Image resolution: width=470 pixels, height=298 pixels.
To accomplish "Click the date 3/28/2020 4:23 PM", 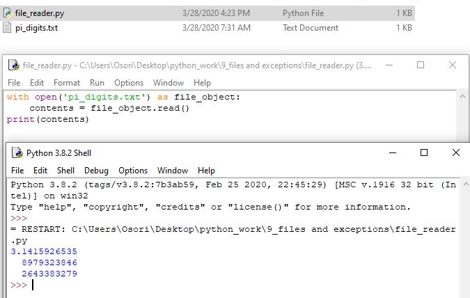I will pos(216,13).
